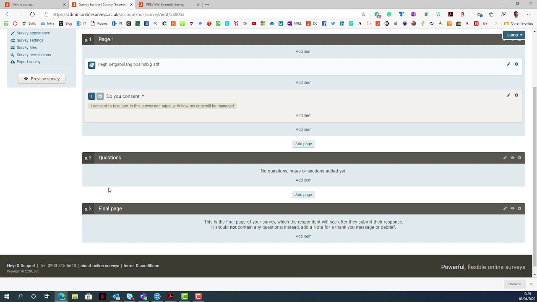The height and width of the screenshot is (302, 537).
Task: Go back in browser history
Action: [x=8, y=14]
